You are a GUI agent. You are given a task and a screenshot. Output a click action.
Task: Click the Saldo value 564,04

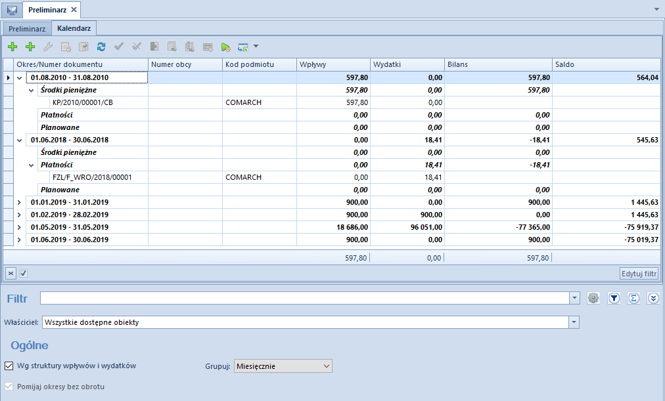(647, 78)
